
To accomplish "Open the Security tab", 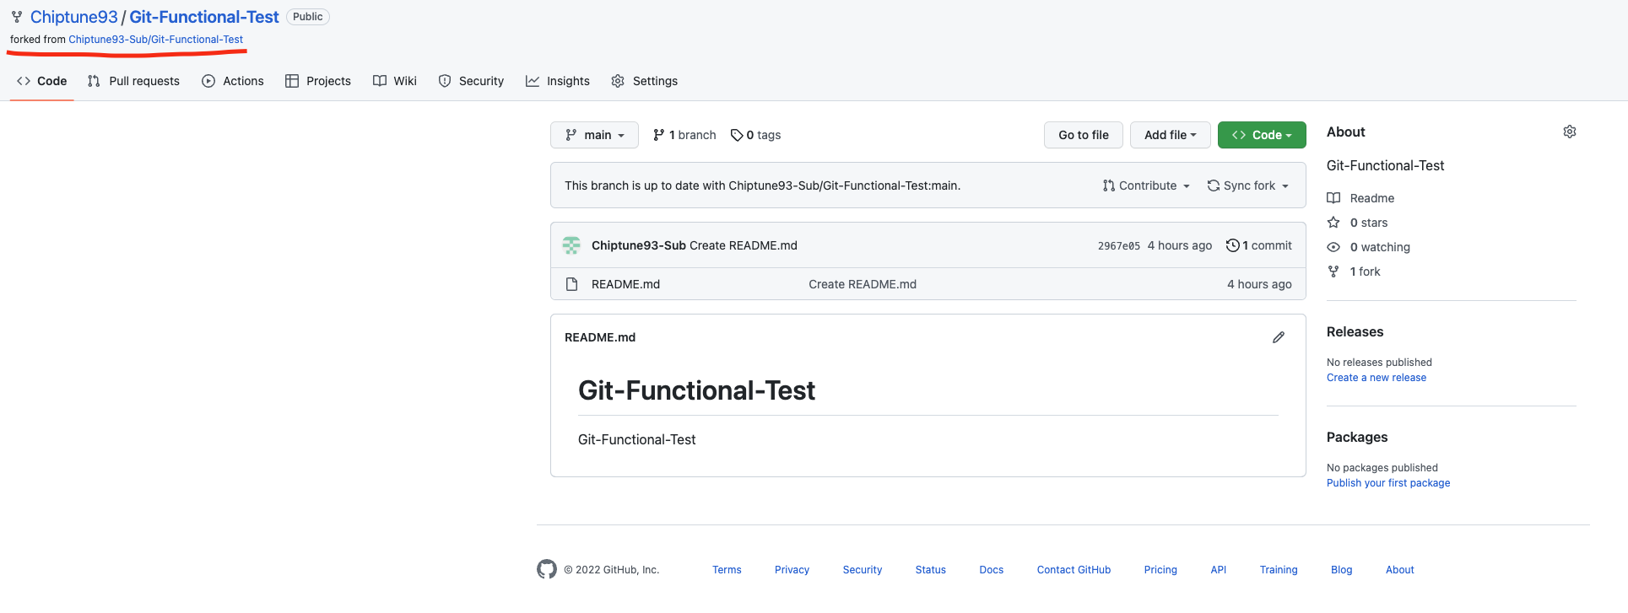I will click(x=471, y=81).
